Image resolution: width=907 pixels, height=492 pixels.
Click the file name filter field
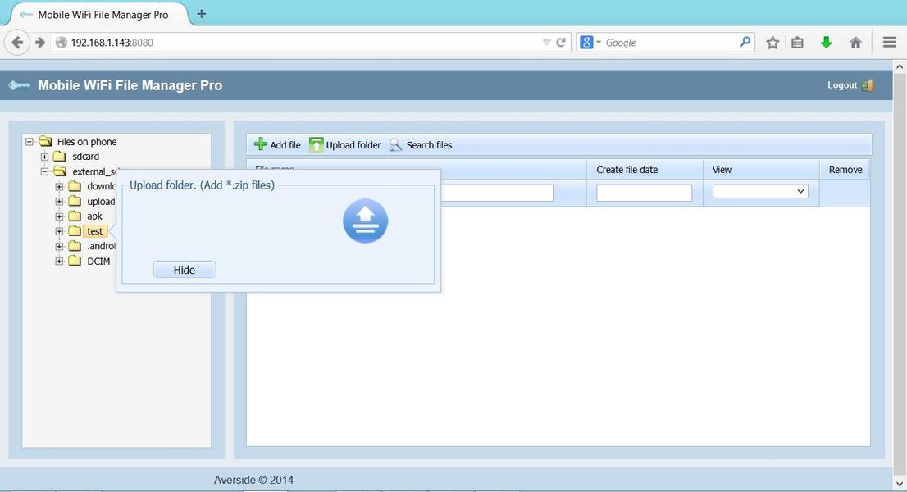tap(497, 193)
